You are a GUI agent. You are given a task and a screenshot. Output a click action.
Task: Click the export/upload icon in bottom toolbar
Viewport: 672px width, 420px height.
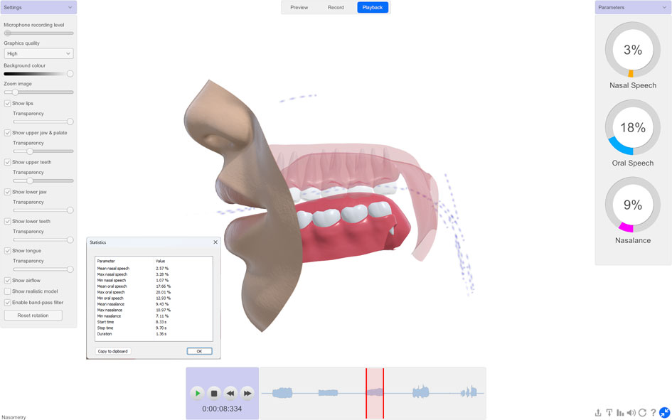[598, 413]
